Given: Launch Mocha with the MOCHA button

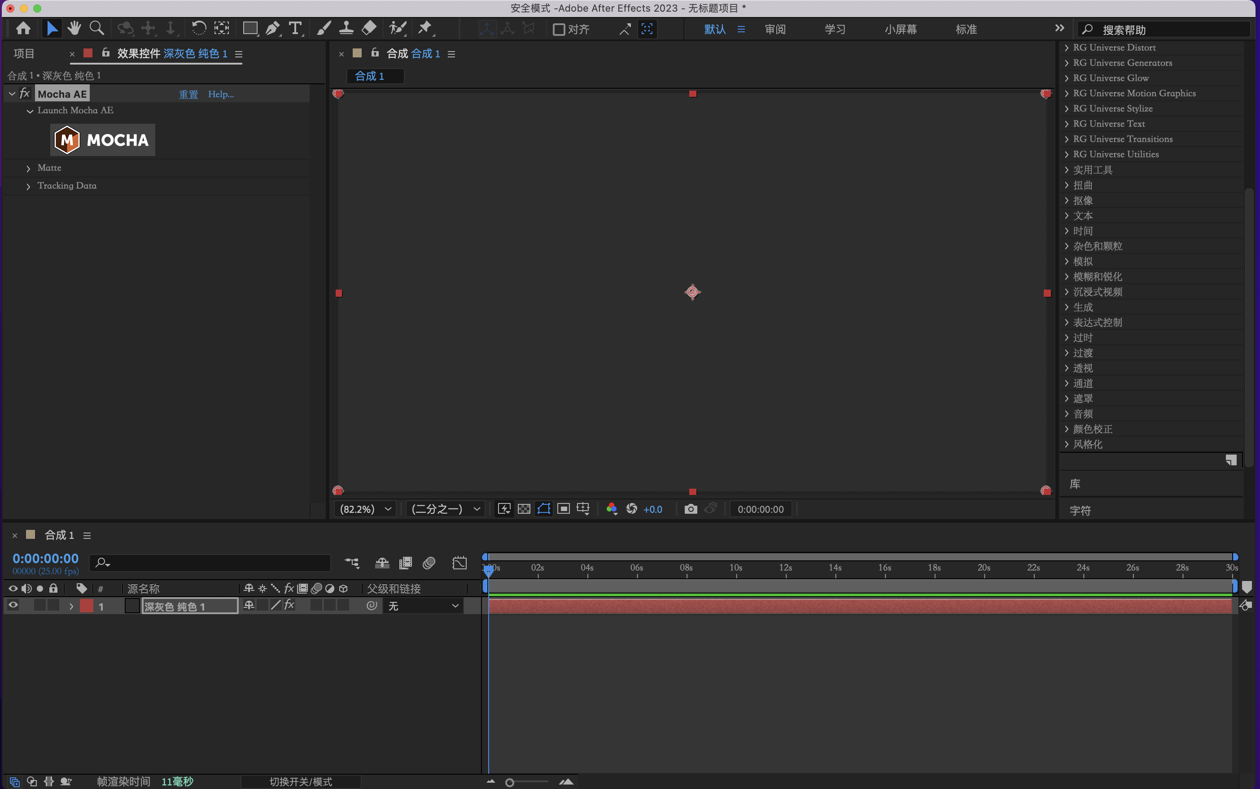Looking at the screenshot, I should (x=102, y=140).
